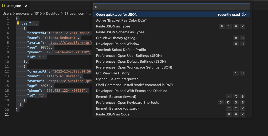
Task: Click the lightbulb code action icon
Action: coord(18,23)
